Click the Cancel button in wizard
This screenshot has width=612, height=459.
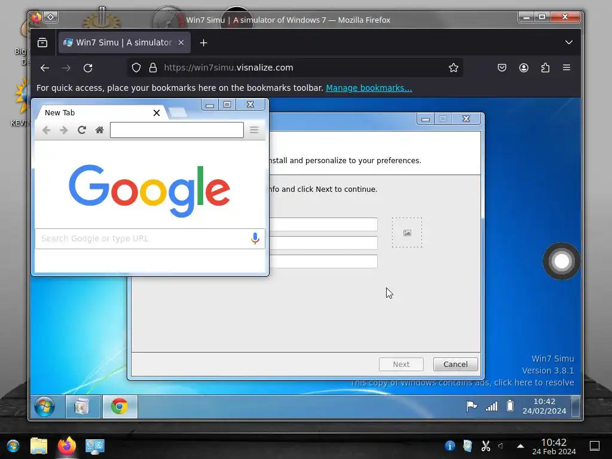point(455,364)
